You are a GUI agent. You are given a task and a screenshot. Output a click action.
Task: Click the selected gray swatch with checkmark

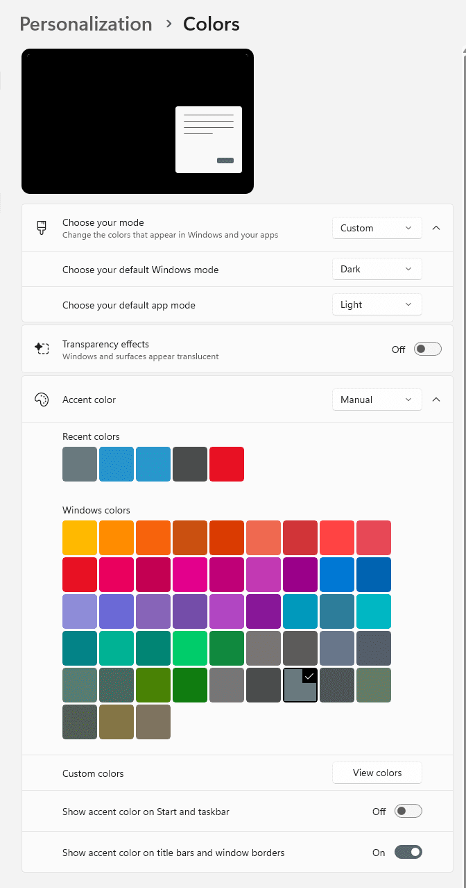(x=300, y=685)
